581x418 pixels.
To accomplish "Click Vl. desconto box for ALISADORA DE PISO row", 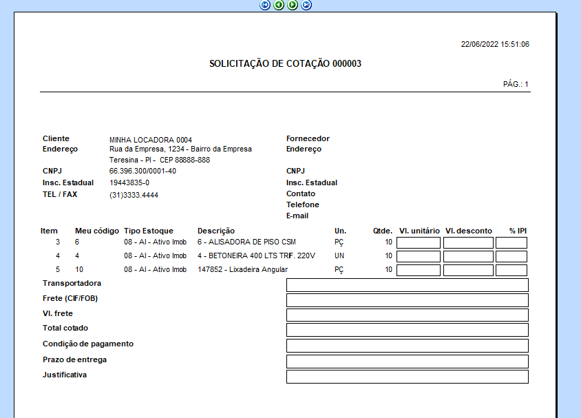I will click(468, 242).
